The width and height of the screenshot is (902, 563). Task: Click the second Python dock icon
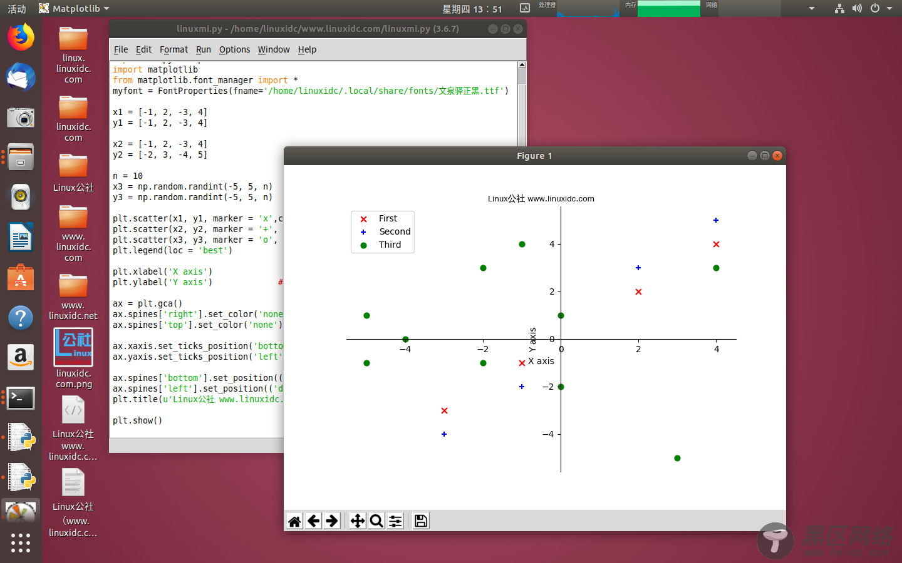click(21, 478)
